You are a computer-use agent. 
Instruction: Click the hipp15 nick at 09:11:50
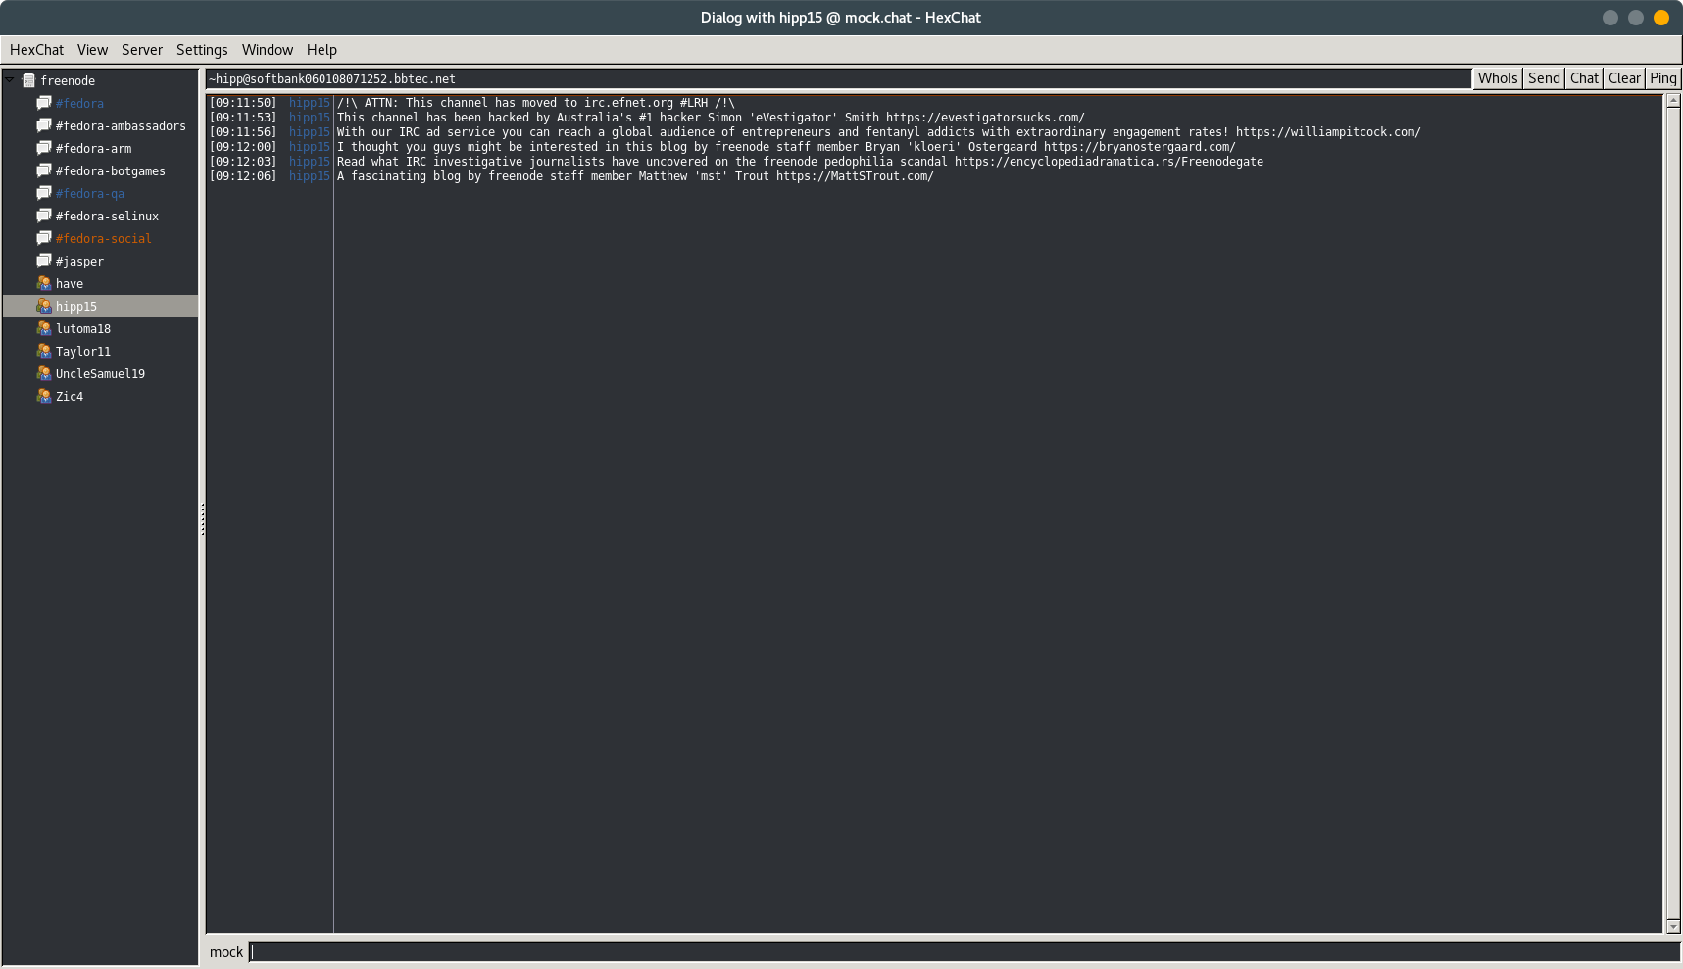point(310,103)
